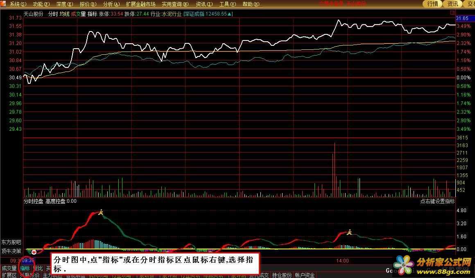
Task: Open the 系统(S) menu
Action: pyautogui.click(x=18, y=4)
